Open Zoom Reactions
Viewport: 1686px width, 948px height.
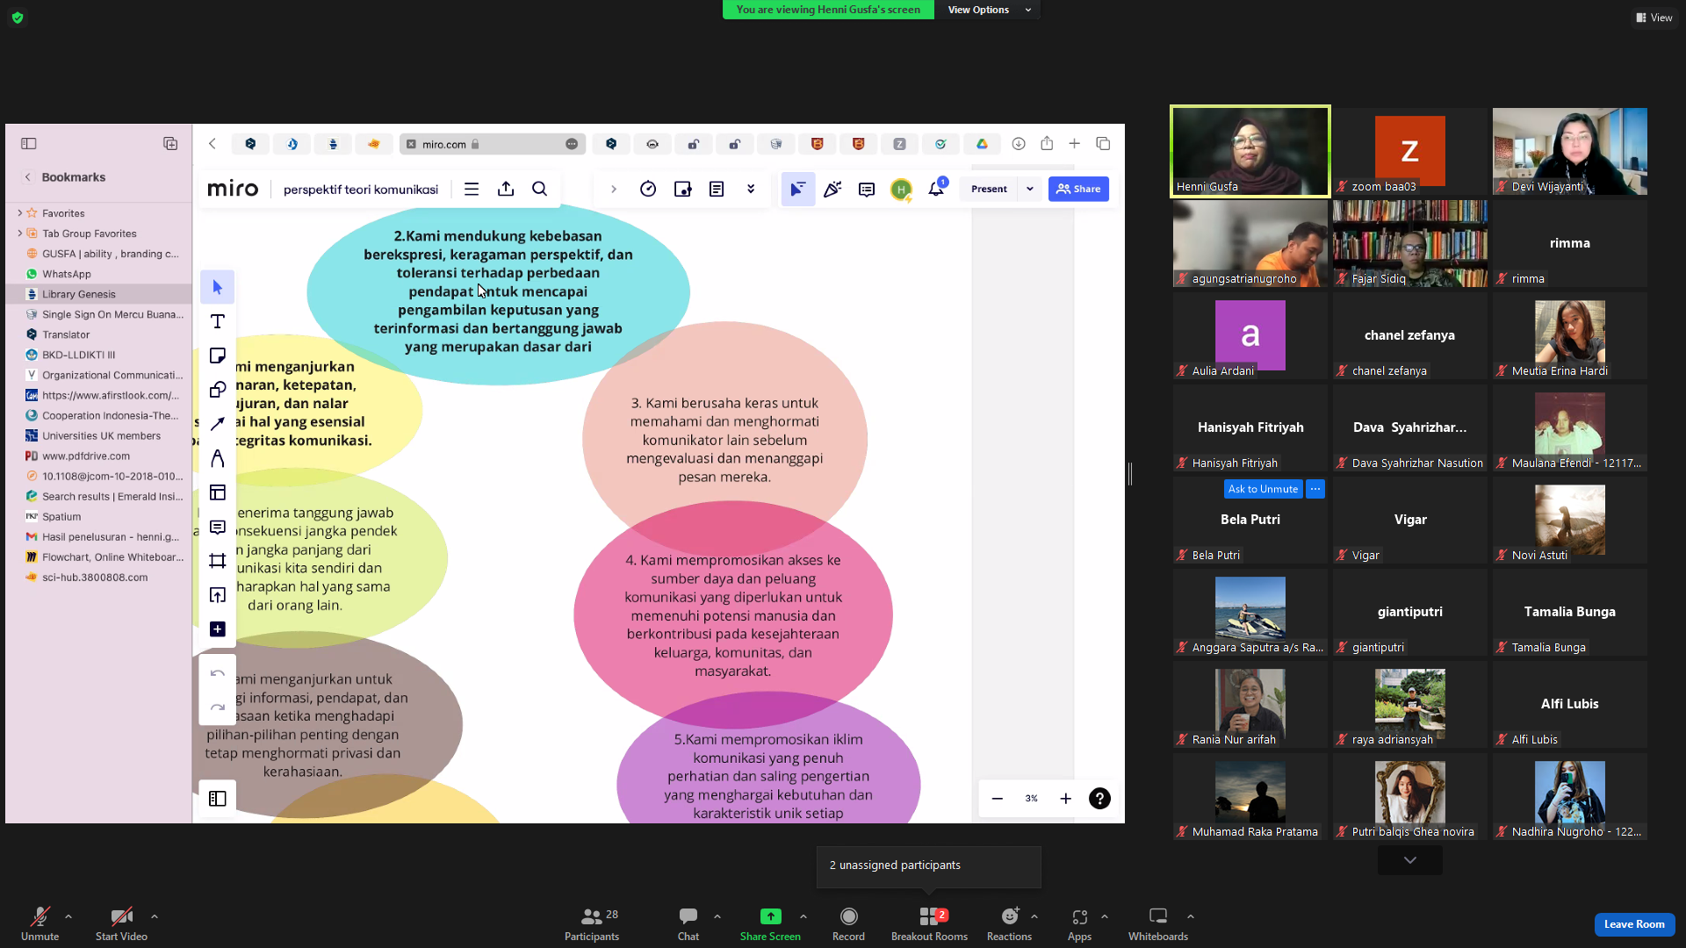coord(1010,924)
